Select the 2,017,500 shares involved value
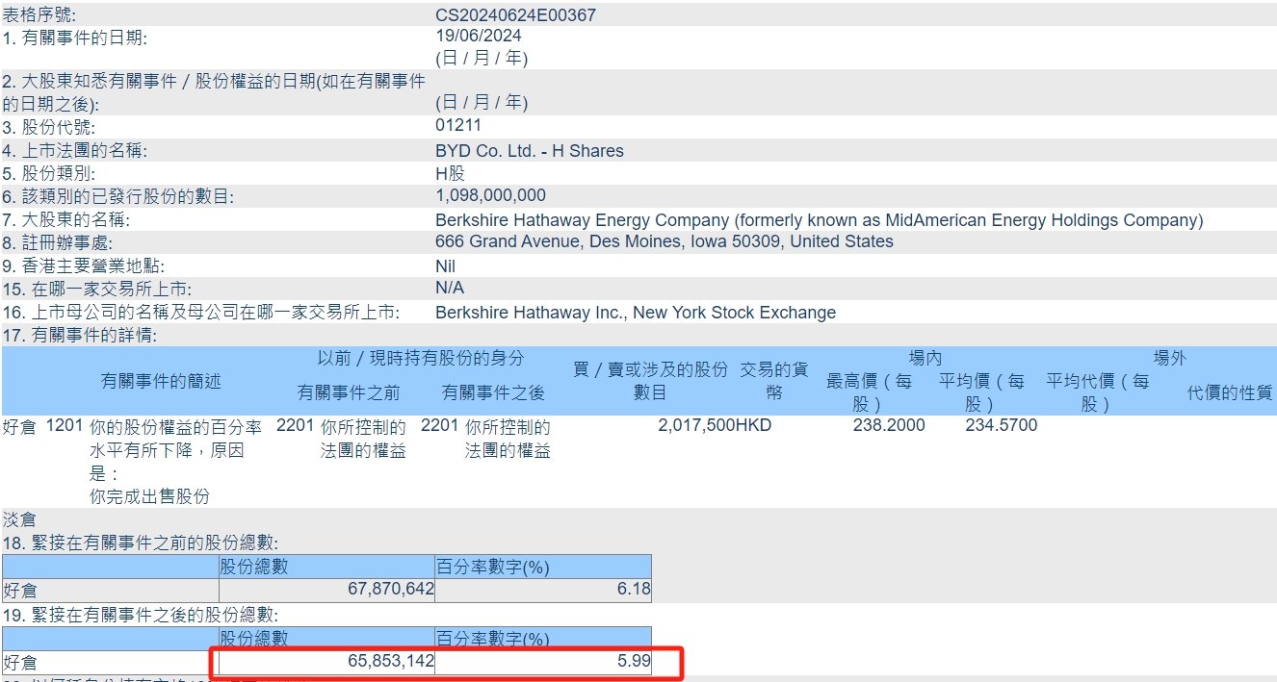The width and height of the screenshot is (1277, 682). coord(696,425)
